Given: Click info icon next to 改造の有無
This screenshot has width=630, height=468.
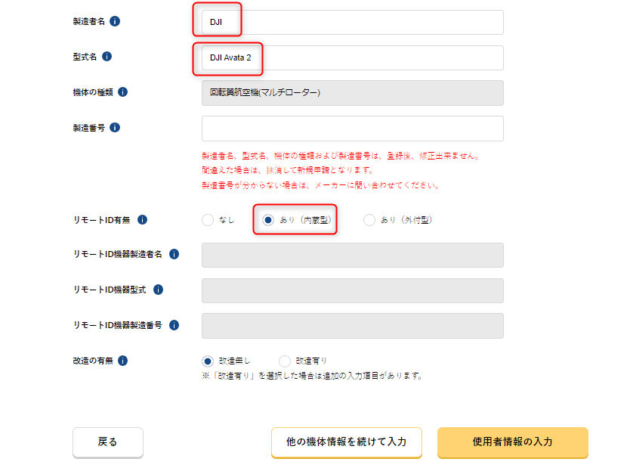Looking at the screenshot, I should (122, 361).
